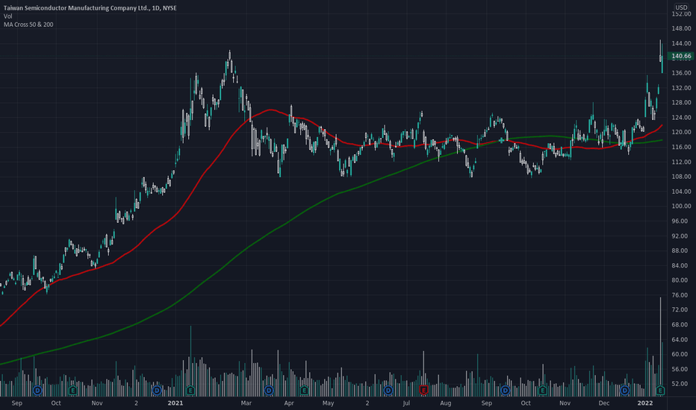The height and width of the screenshot is (410, 696).
Task: Click the 148.00 price level on axis
Action: pyautogui.click(x=681, y=28)
